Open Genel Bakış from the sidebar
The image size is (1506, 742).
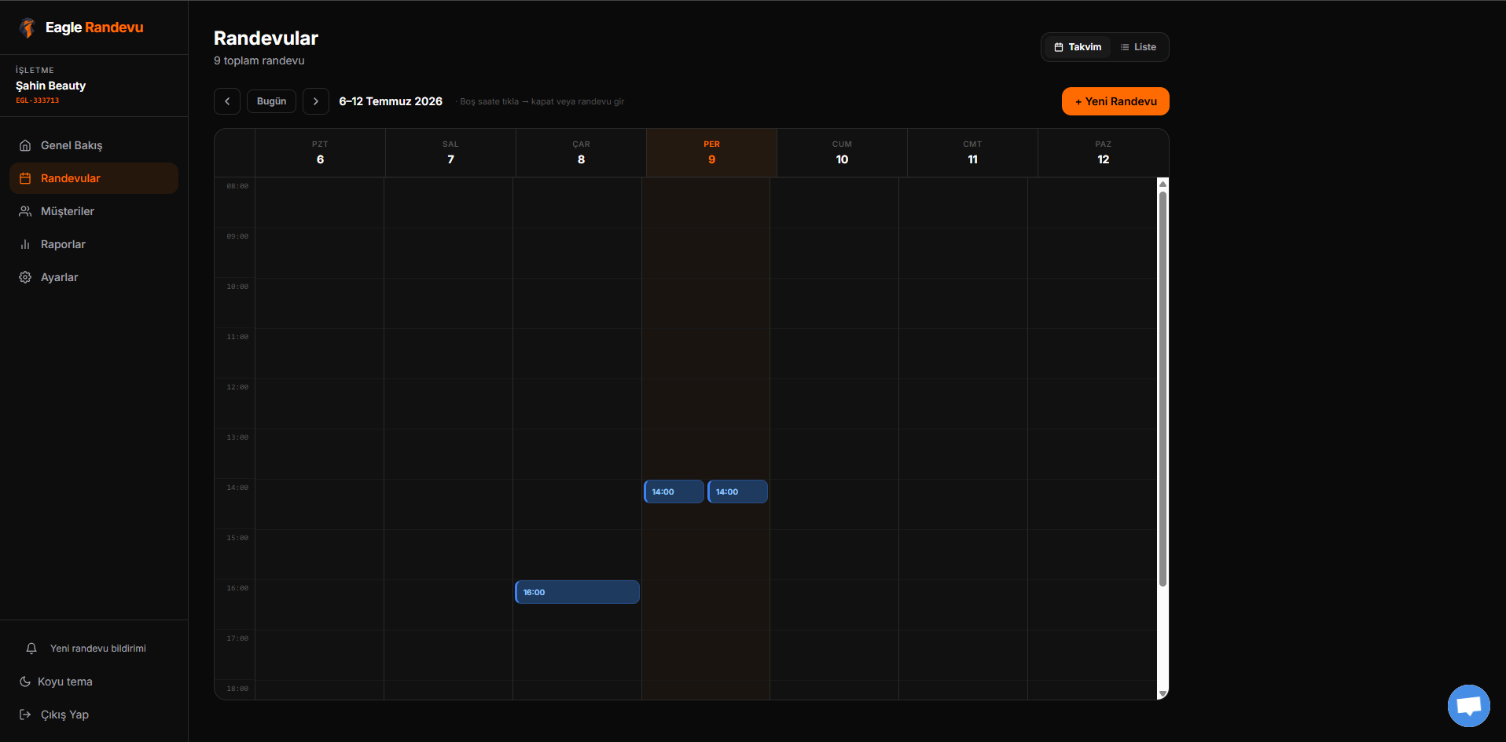click(94, 145)
